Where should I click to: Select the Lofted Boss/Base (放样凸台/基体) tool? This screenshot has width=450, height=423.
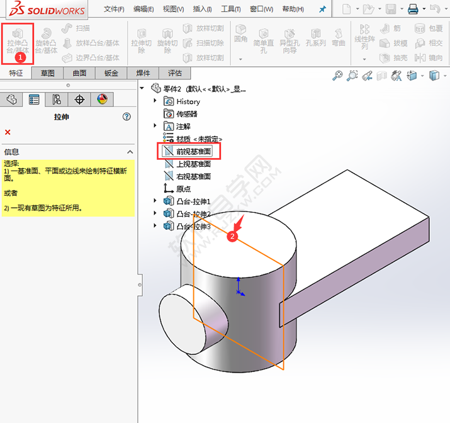[91, 43]
